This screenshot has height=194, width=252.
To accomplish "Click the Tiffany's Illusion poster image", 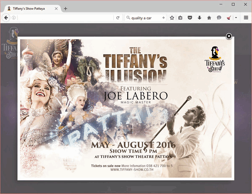I will point(126,108).
